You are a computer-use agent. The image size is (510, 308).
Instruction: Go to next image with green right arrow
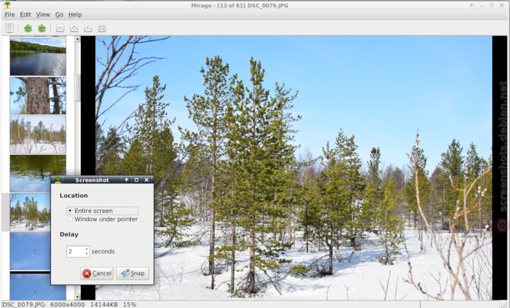coord(41,28)
